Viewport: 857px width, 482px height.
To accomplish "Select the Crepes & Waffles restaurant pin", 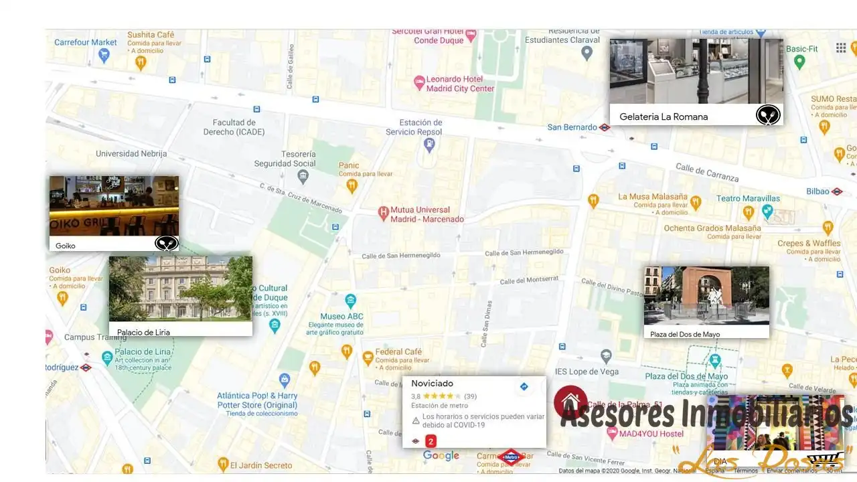I will [x=828, y=228].
